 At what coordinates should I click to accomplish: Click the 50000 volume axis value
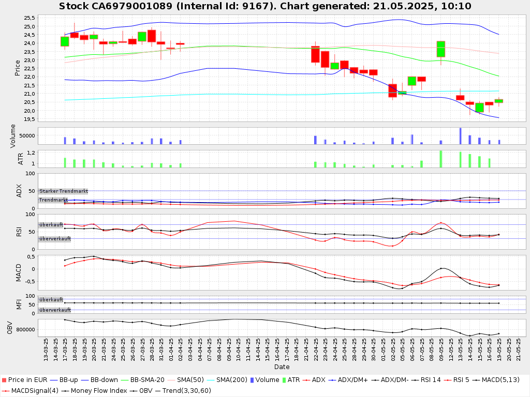pyautogui.click(x=27, y=136)
